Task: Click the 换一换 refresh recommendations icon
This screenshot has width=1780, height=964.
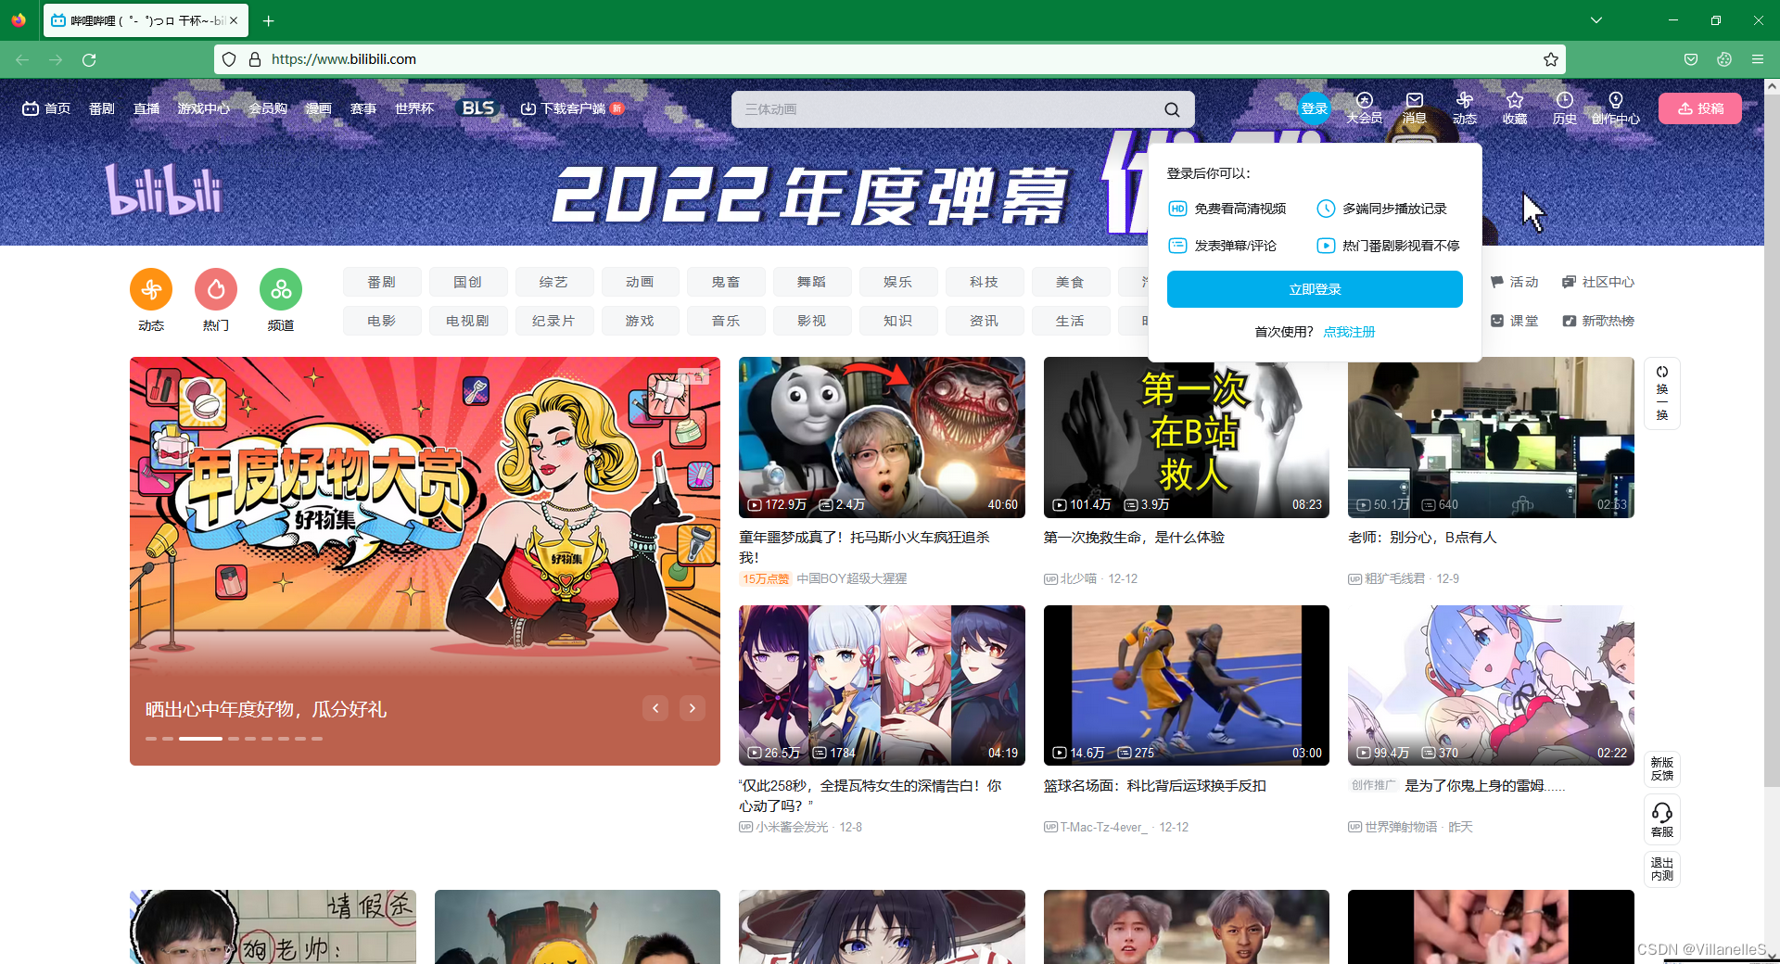Action: click(x=1662, y=393)
